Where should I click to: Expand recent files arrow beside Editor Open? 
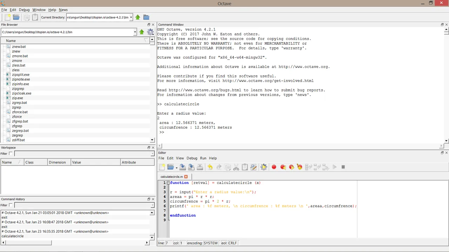pyautogui.click(x=176, y=167)
